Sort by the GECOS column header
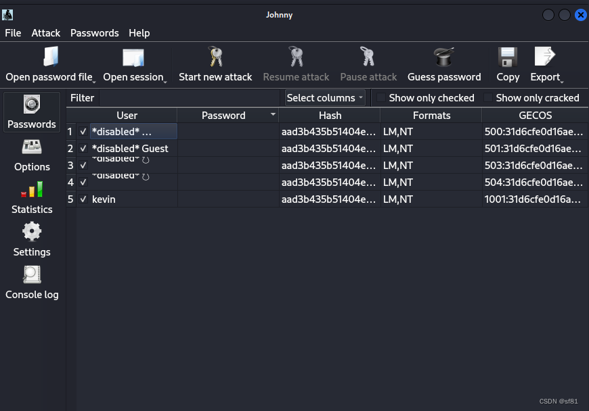 (x=536, y=115)
